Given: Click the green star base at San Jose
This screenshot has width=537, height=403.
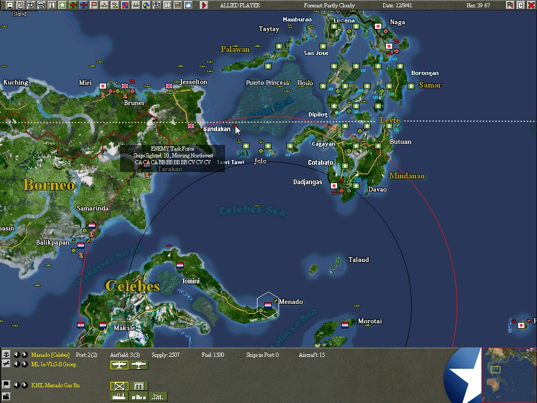Looking at the screenshot, I should 323,46.
